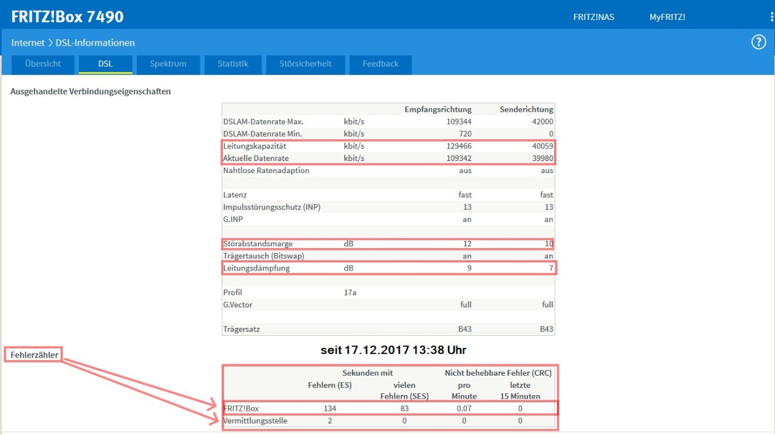Click the Vermittlungsstelle ES value 2

[330, 420]
